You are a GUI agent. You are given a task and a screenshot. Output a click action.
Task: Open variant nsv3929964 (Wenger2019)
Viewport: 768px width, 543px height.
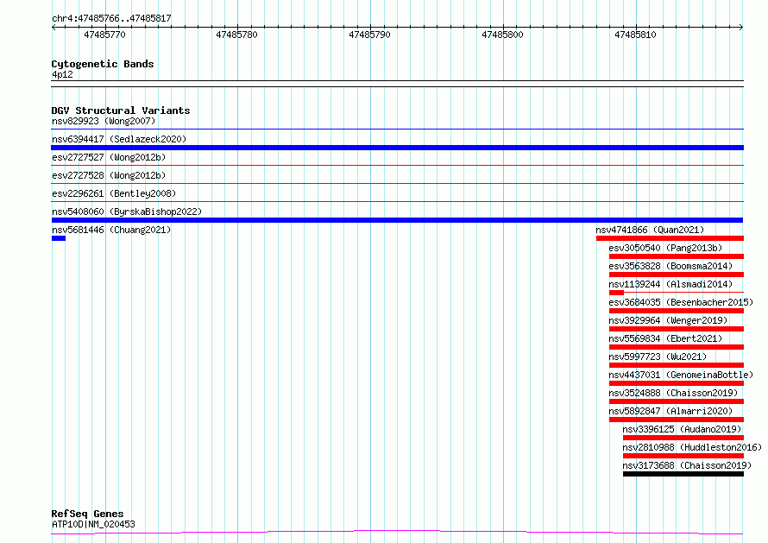[x=668, y=320]
